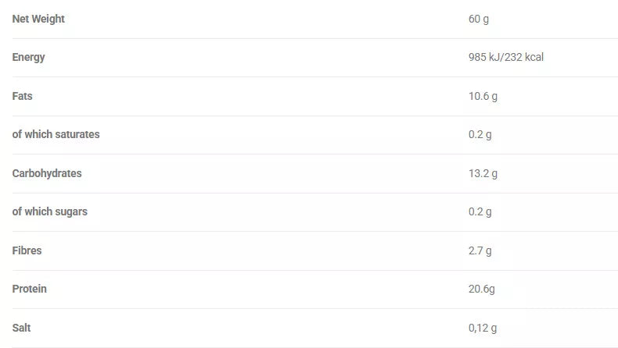The width and height of the screenshot is (618, 348).
Task: Select the 2.7 g fibres value
Action: (480, 250)
